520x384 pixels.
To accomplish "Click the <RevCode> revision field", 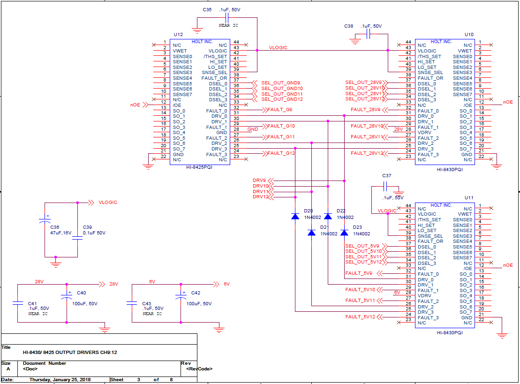I will click(x=199, y=369).
